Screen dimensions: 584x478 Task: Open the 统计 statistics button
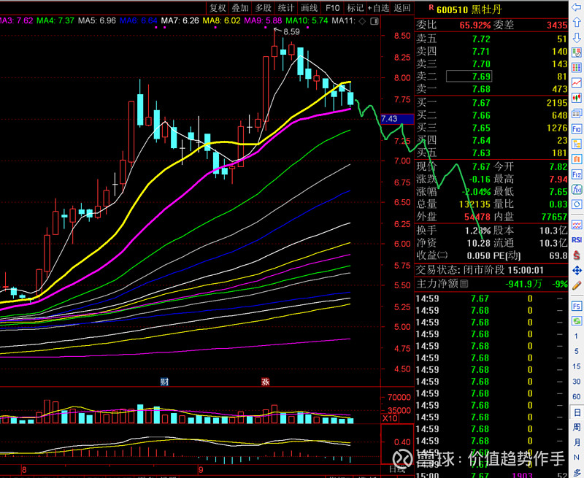286,8
